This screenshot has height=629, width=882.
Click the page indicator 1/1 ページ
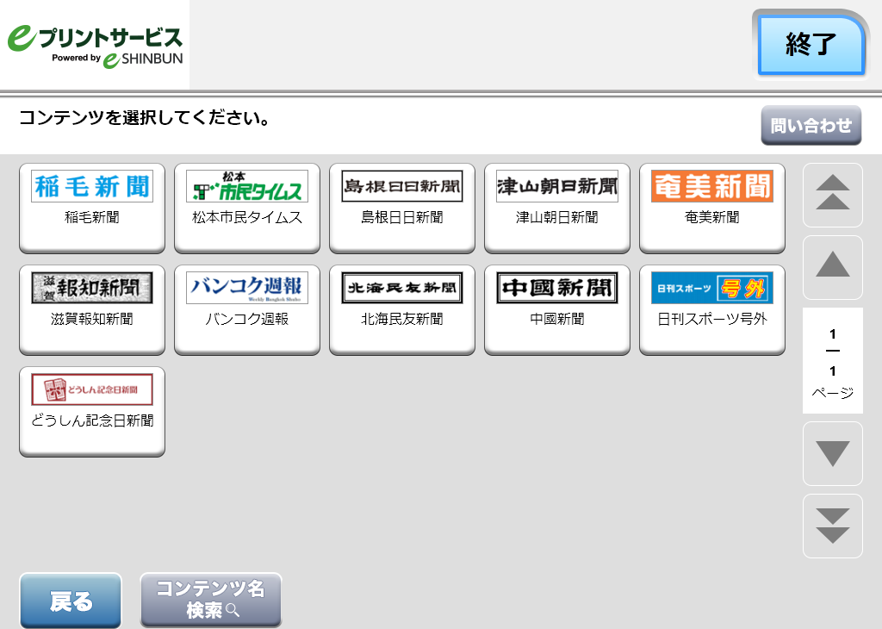(x=833, y=361)
